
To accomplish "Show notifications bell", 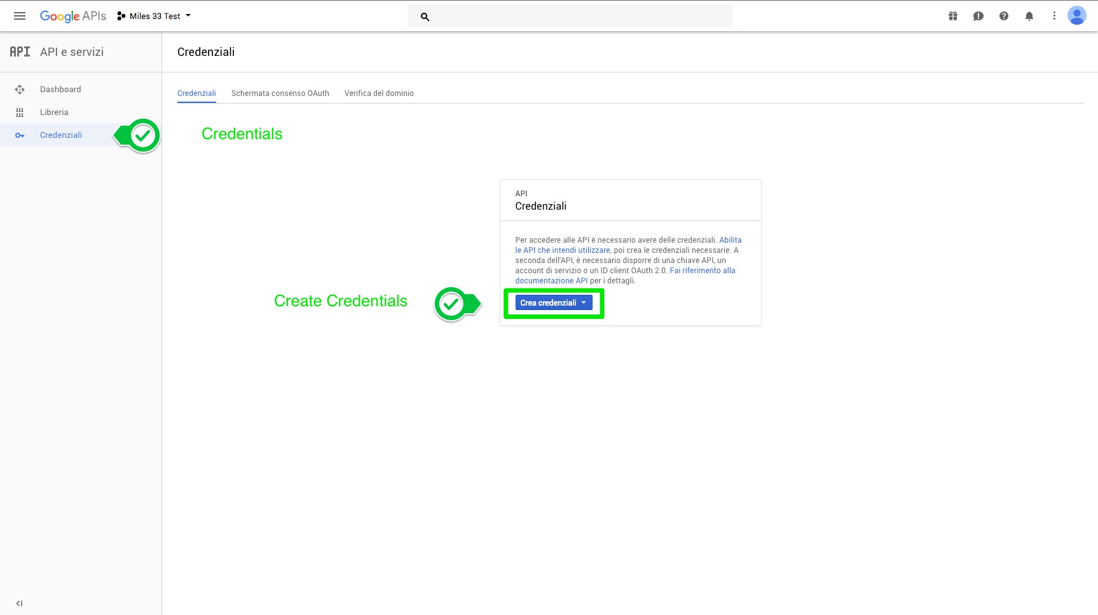I will pos(1029,16).
